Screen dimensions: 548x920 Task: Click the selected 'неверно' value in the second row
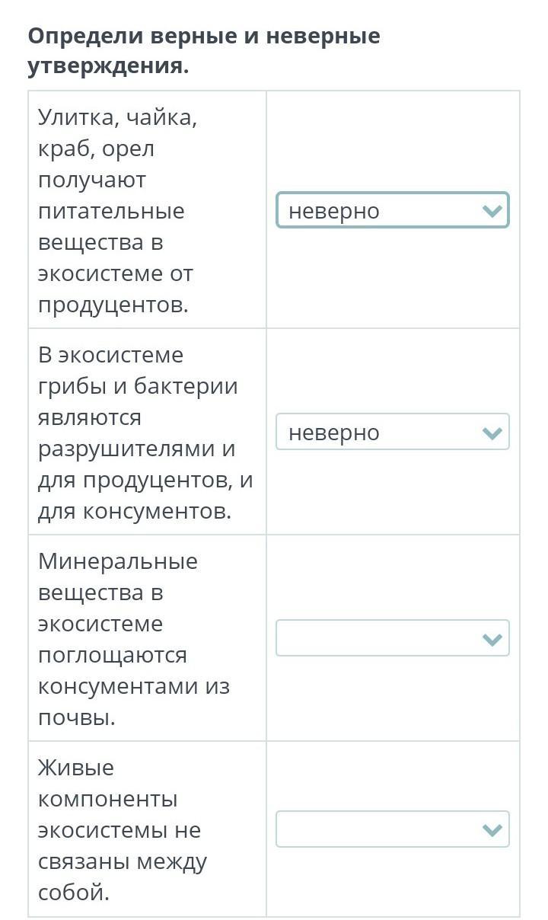(334, 433)
